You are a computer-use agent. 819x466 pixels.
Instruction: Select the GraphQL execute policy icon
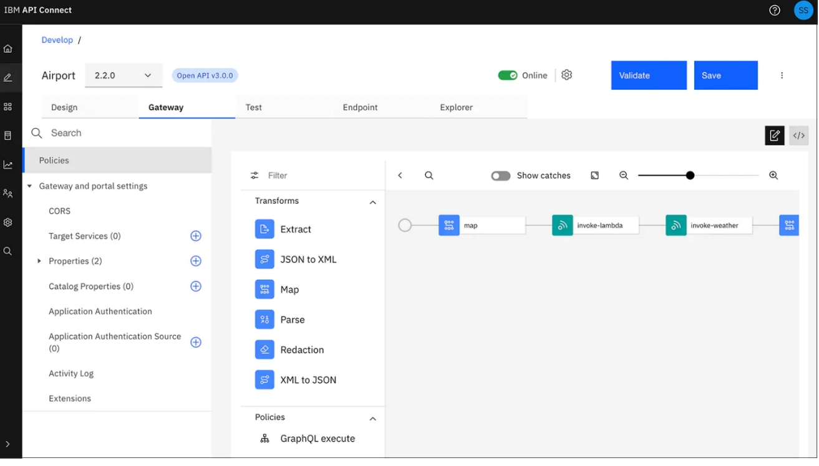[x=264, y=439]
